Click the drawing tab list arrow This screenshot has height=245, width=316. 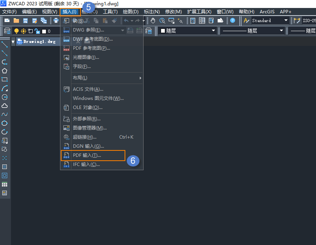tap(13, 42)
